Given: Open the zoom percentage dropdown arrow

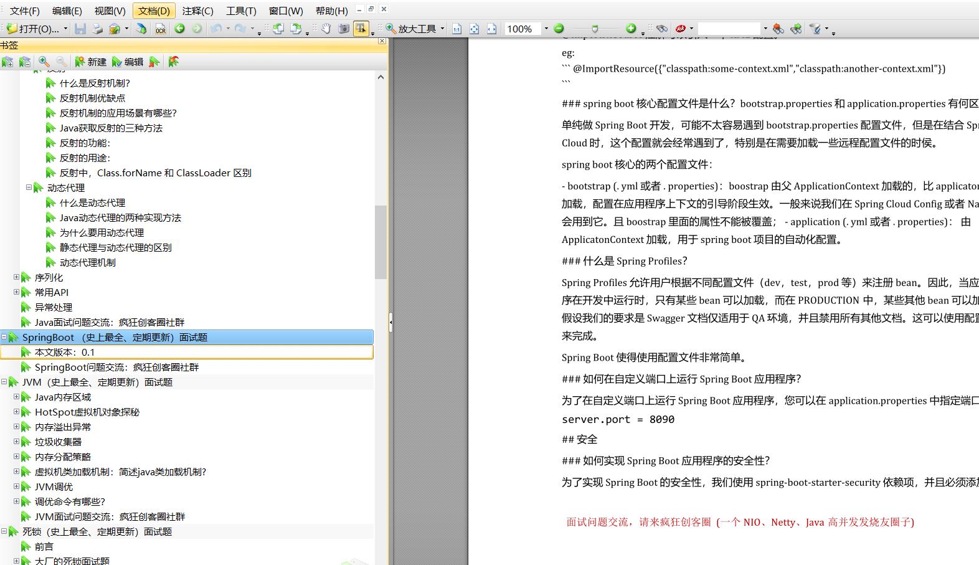Looking at the screenshot, I should click(x=546, y=29).
